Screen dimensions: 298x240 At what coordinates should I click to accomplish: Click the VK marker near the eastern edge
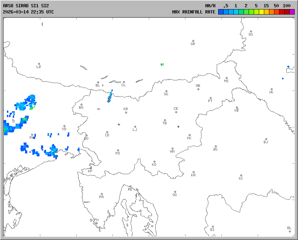coord(272,89)
